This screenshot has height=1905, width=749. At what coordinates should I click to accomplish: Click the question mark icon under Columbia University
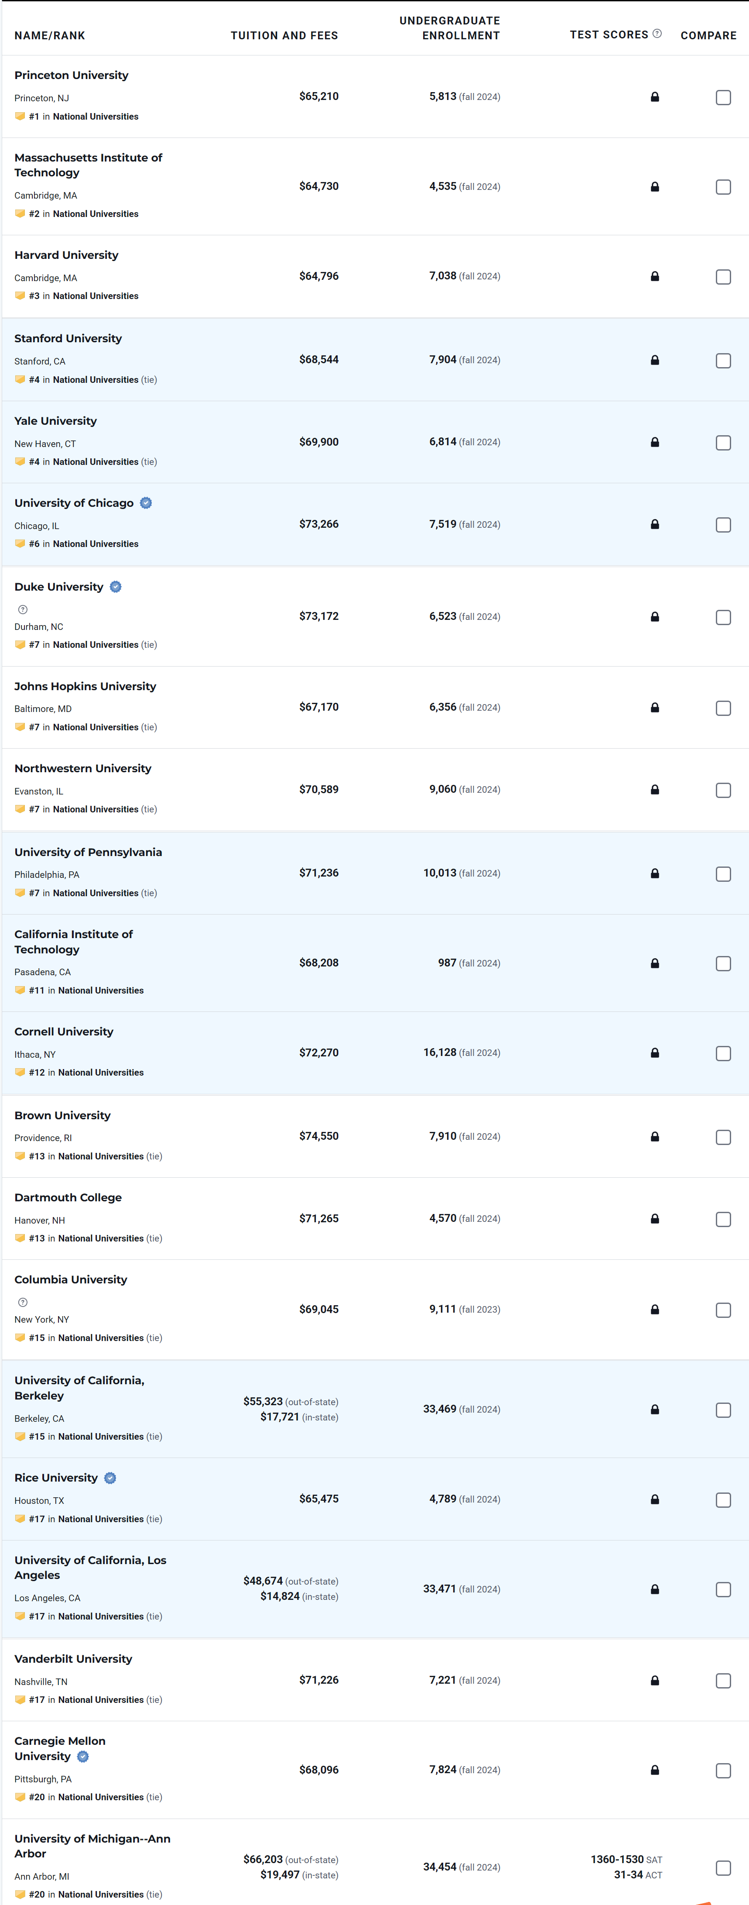23,1302
